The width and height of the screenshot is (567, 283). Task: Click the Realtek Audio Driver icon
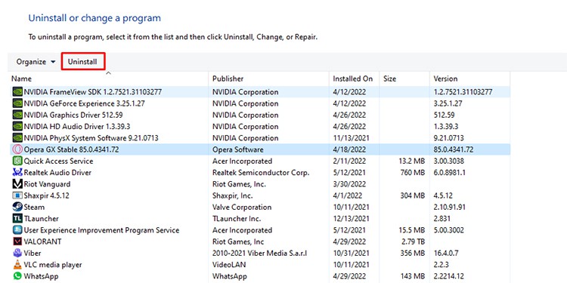click(x=17, y=173)
